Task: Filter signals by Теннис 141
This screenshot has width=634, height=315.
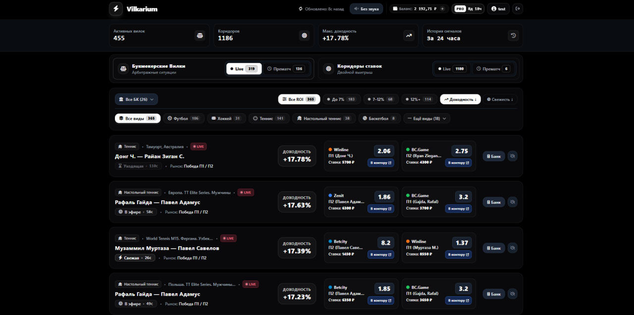Action: point(269,119)
